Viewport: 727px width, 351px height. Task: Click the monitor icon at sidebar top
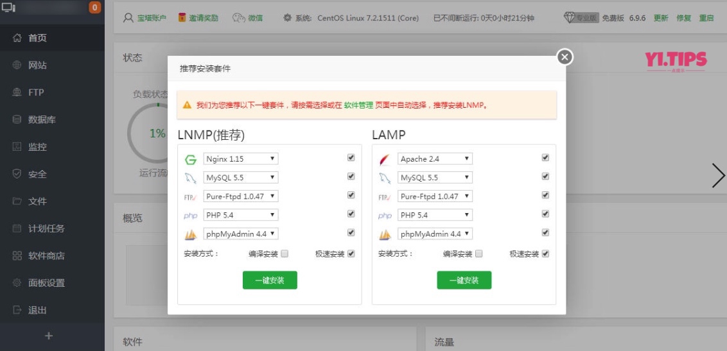8,7
